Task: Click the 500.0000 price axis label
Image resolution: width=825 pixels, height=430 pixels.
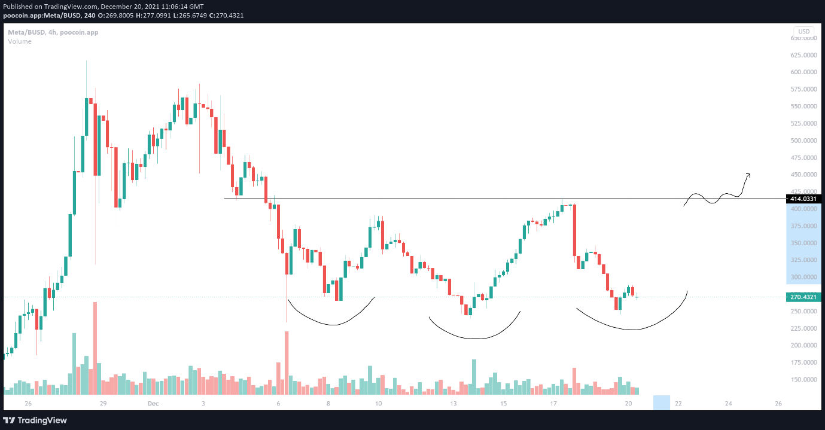Action: [803, 141]
